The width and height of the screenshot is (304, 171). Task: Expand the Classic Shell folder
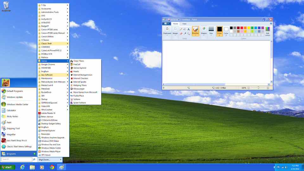point(53,43)
